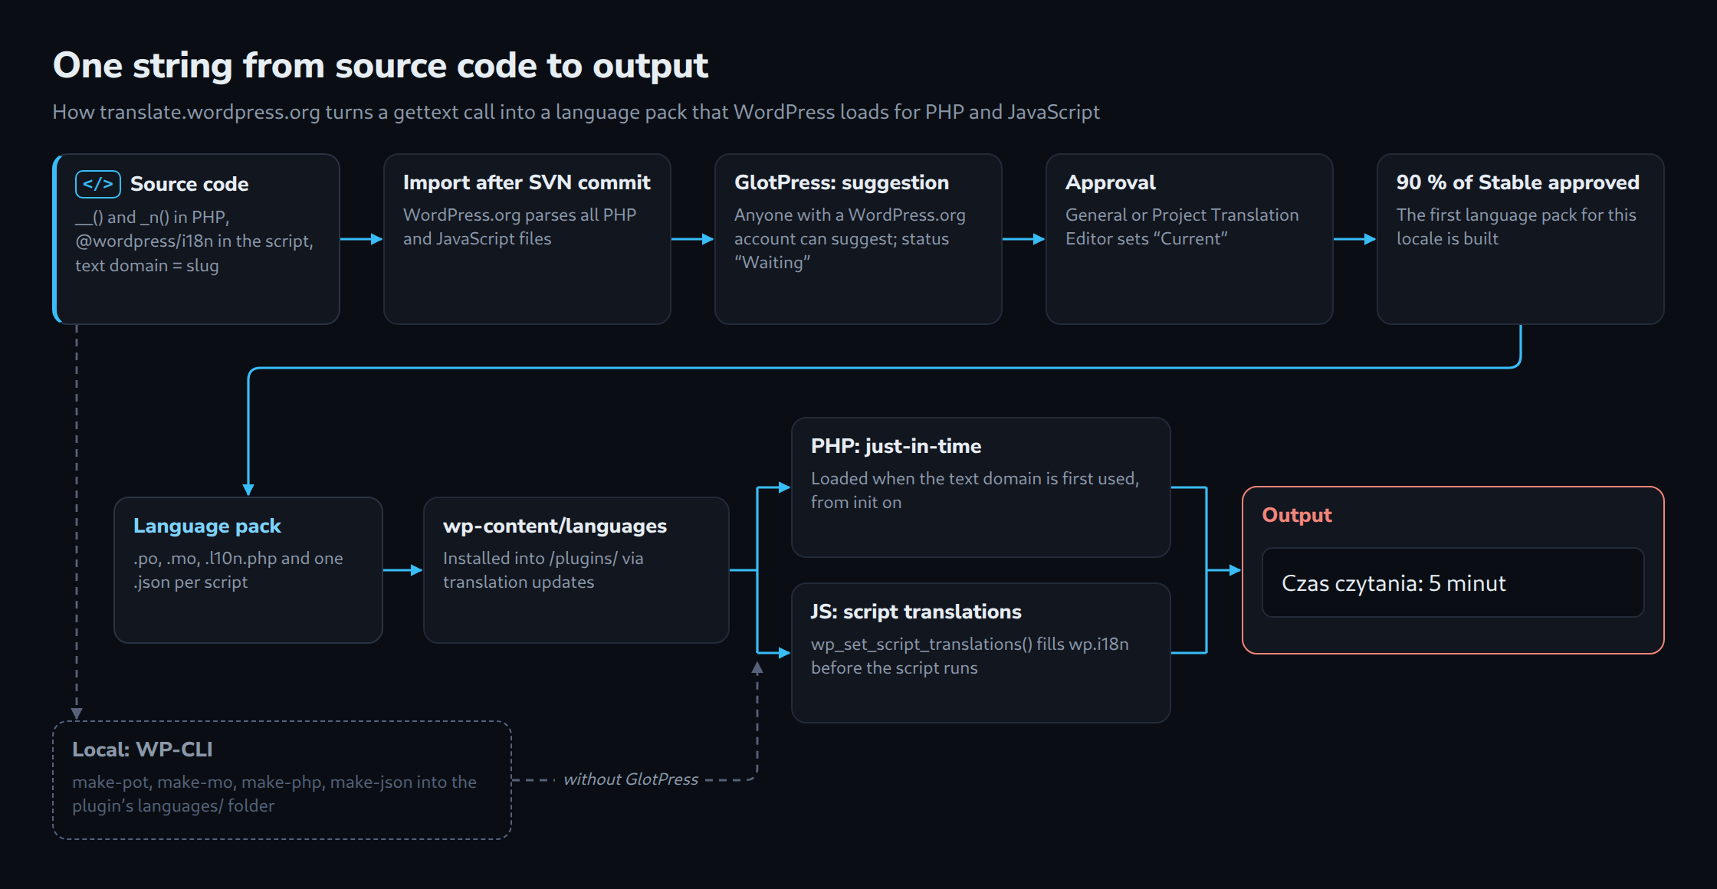Click the "Import after SVN commit" heading

tap(527, 182)
